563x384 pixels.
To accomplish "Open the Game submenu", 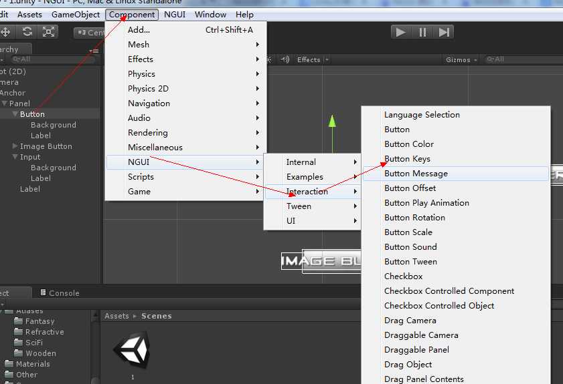I will tap(186, 191).
